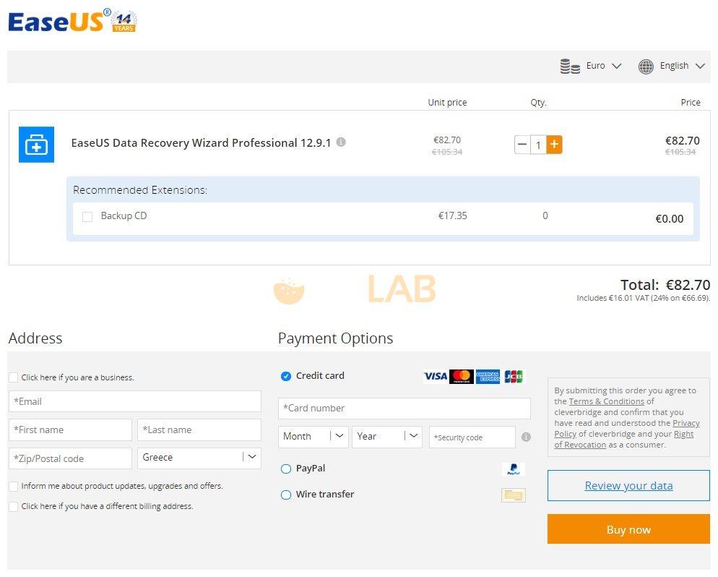Click the Zip/Postal code field

pyautogui.click(x=70, y=458)
